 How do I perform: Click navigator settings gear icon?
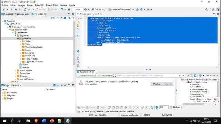65,18
